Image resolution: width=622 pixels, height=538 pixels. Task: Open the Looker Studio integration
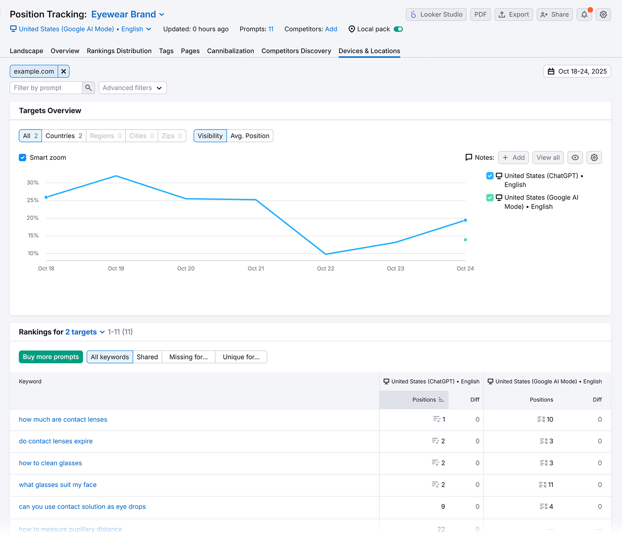coord(436,14)
